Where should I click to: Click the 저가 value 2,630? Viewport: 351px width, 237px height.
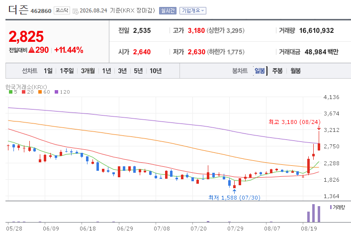pyautogui.click(x=196, y=52)
